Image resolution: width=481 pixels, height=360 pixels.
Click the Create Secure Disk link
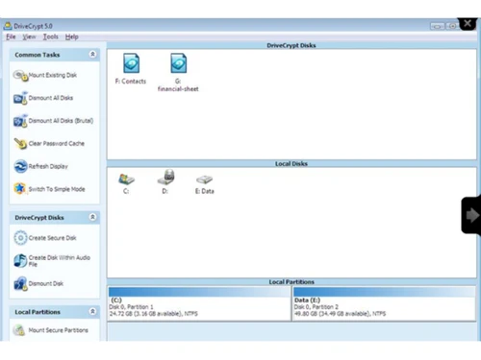pos(52,238)
